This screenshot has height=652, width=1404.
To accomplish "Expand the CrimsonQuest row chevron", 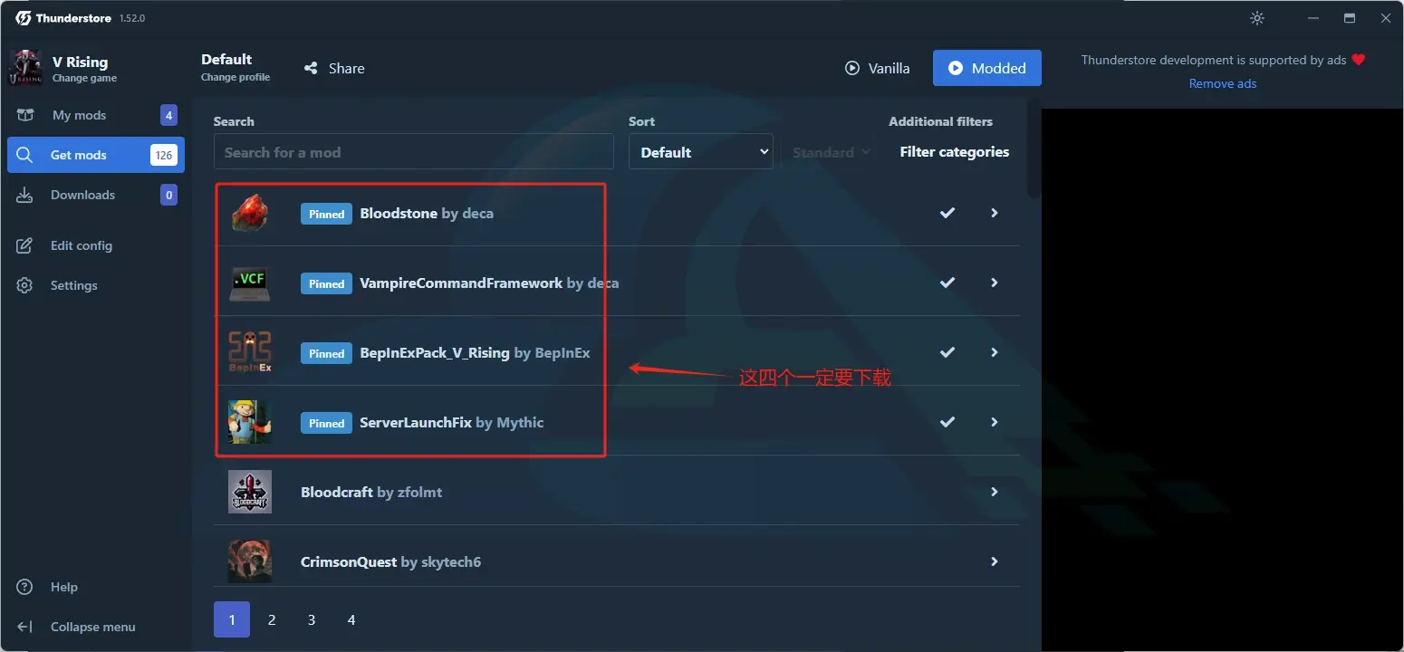I will 995,561.
